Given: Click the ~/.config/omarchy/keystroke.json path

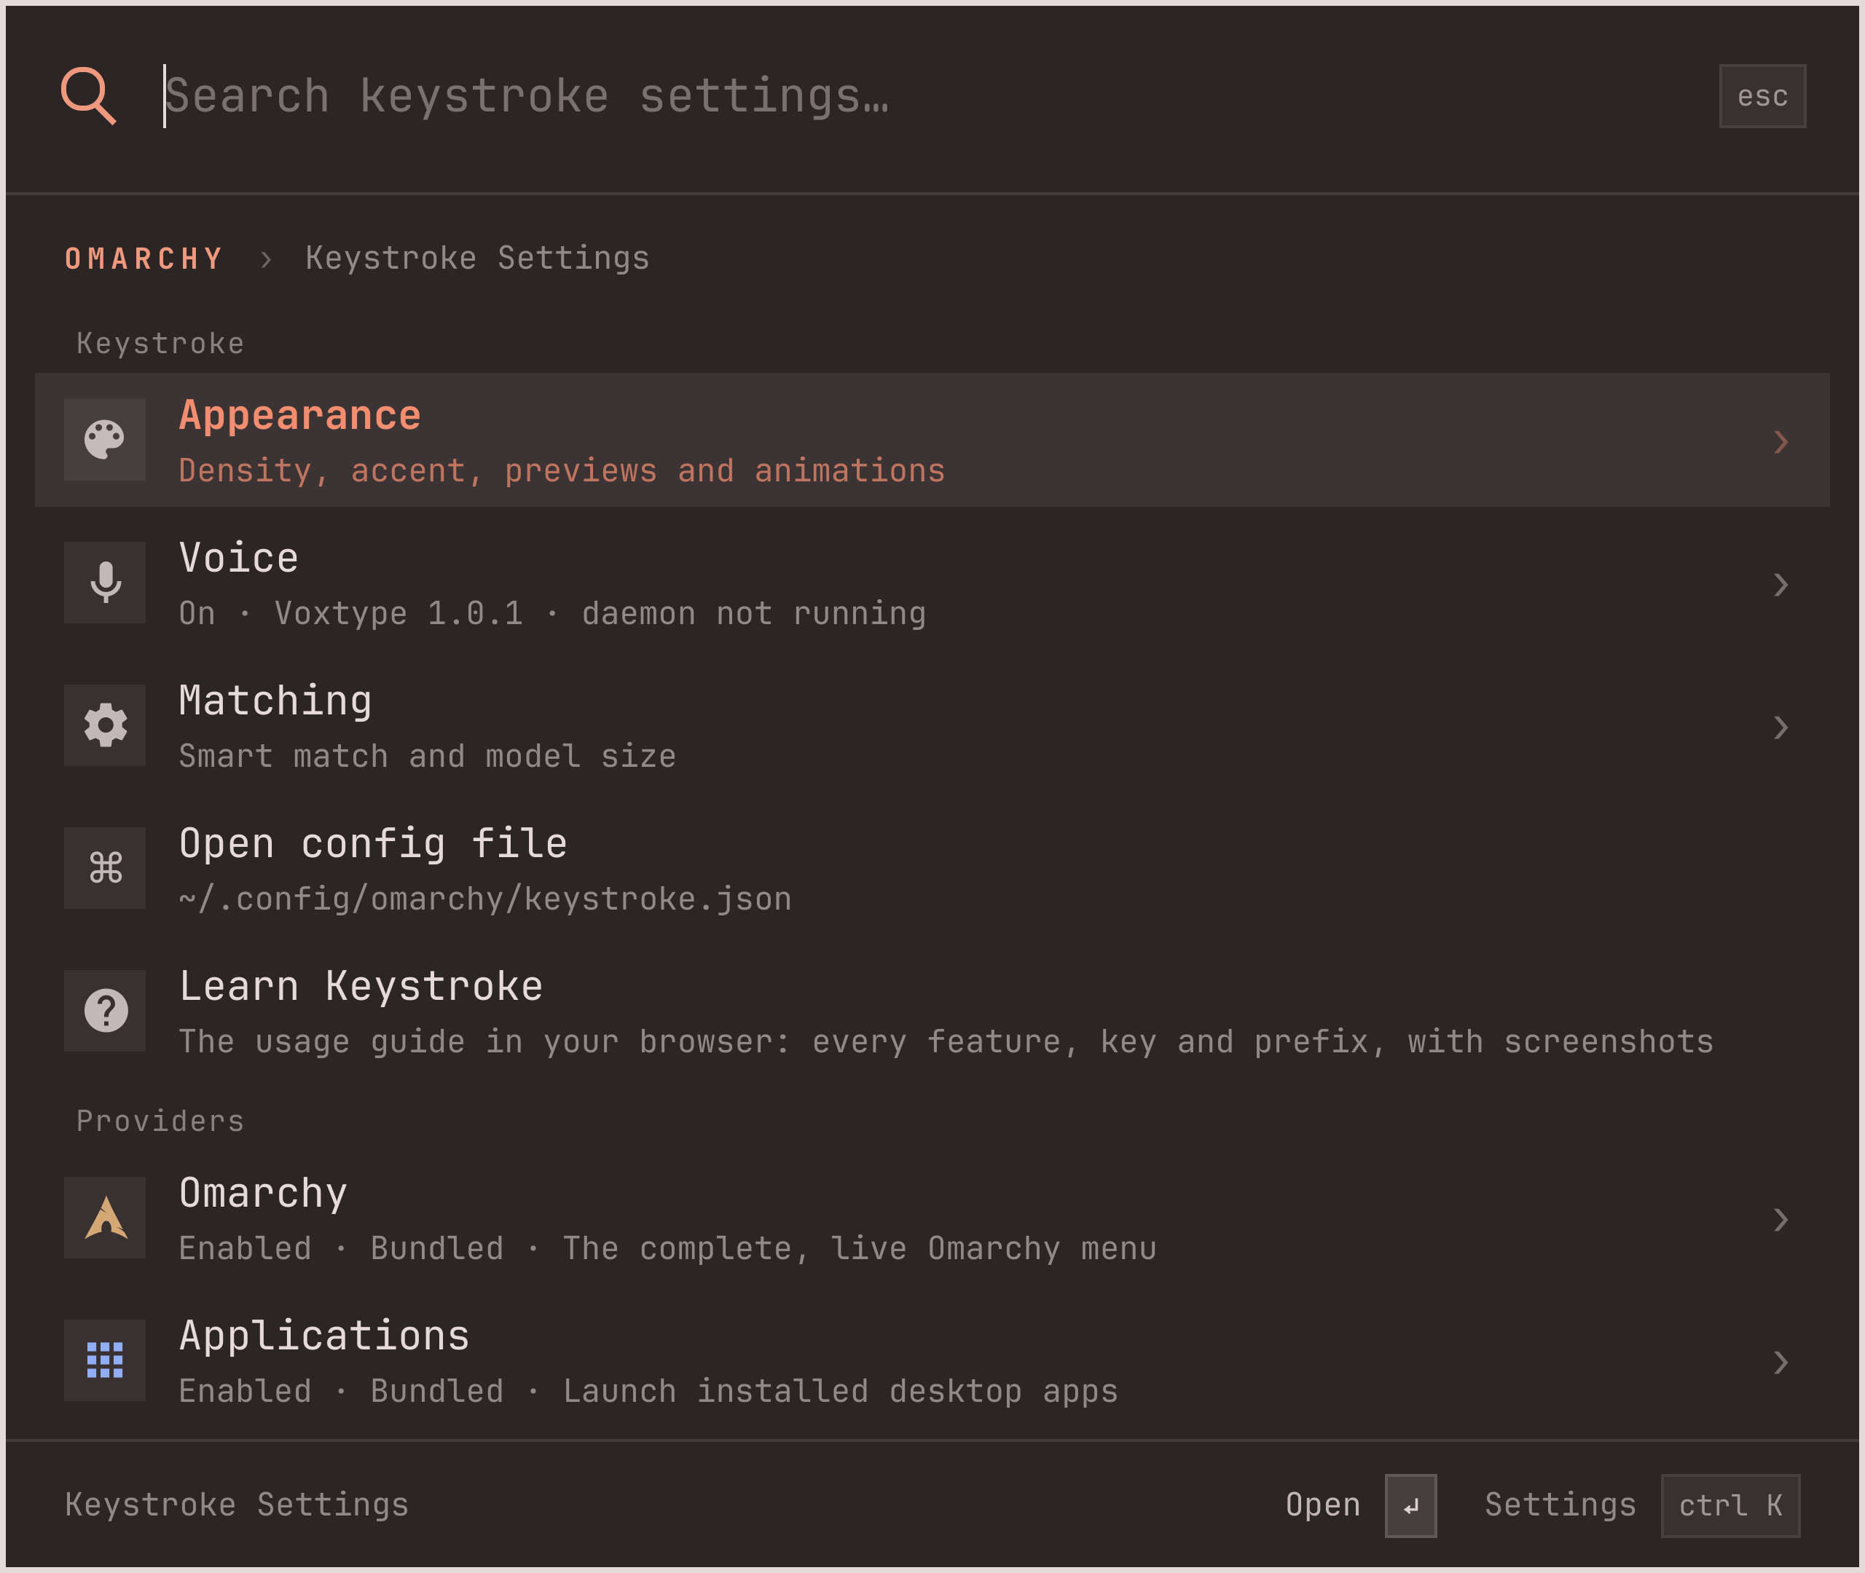Looking at the screenshot, I should [485, 899].
